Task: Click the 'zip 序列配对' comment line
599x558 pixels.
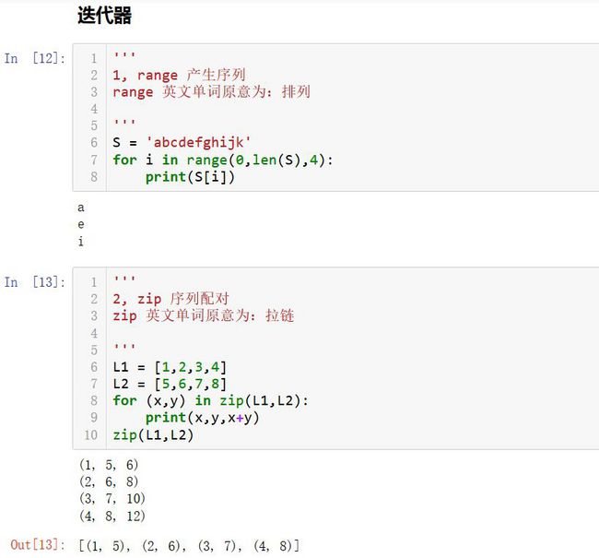Action: pos(170,299)
